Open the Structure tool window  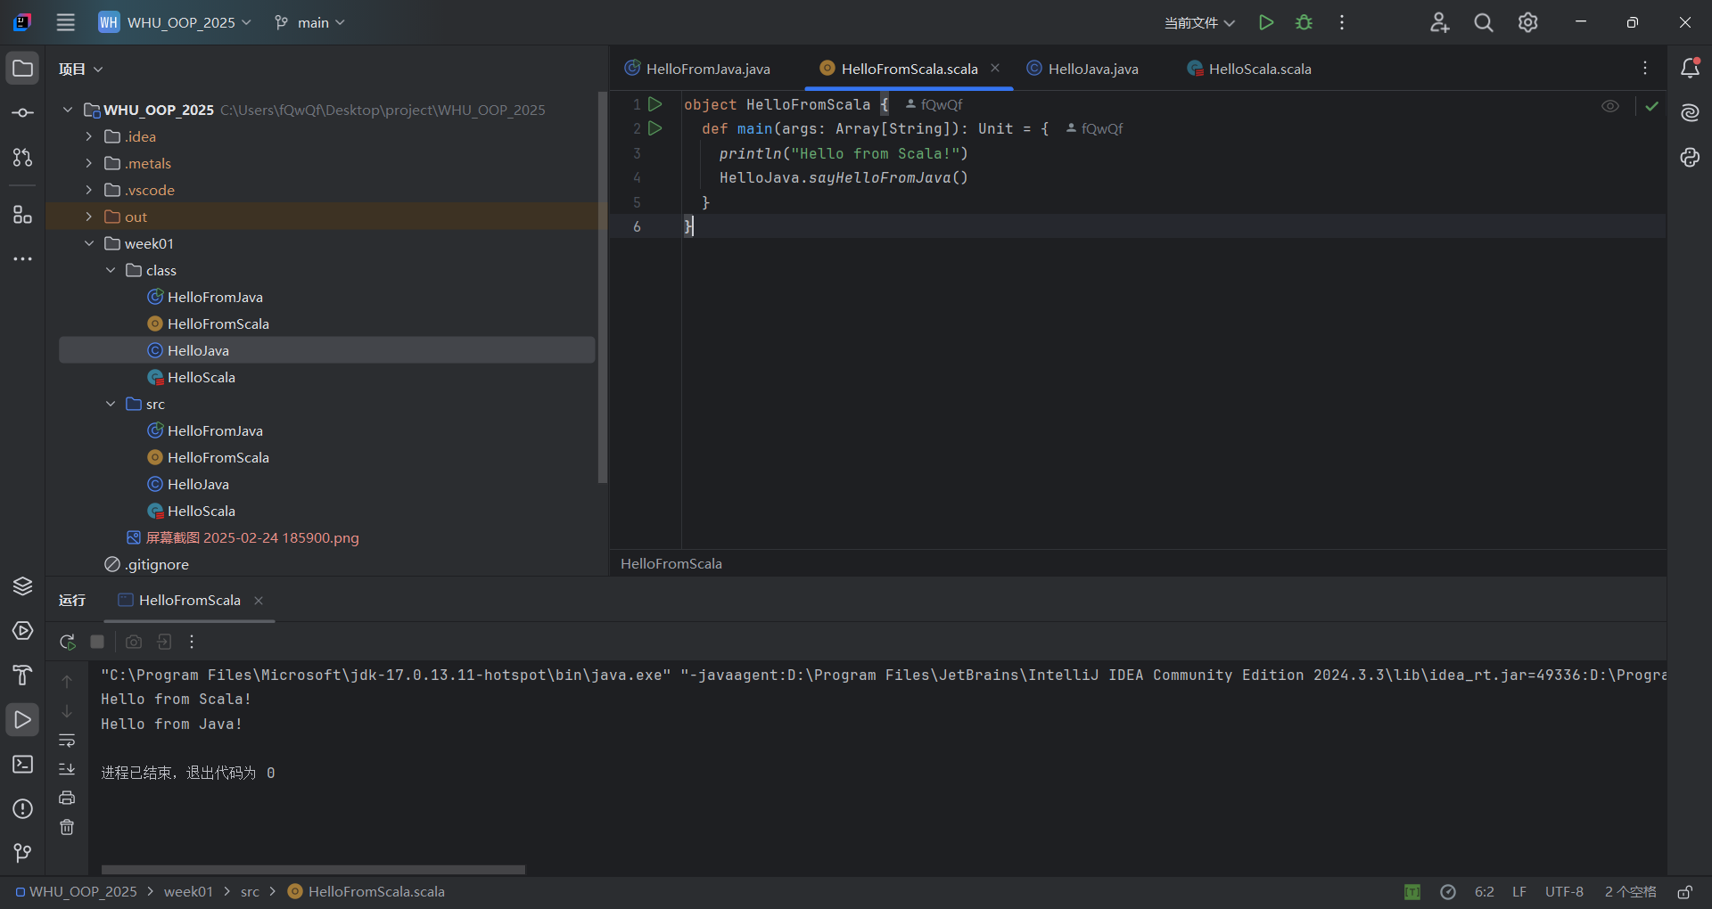click(x=22, y=215)
